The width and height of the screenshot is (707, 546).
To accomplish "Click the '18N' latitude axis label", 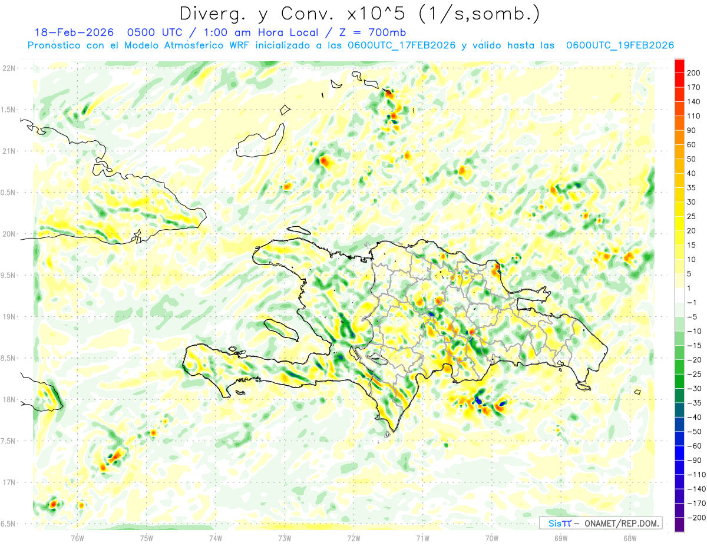I will (9, 400).
